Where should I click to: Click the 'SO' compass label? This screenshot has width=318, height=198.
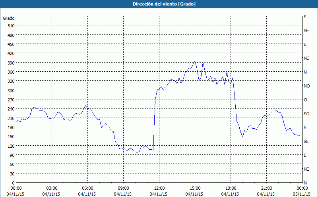306,114
